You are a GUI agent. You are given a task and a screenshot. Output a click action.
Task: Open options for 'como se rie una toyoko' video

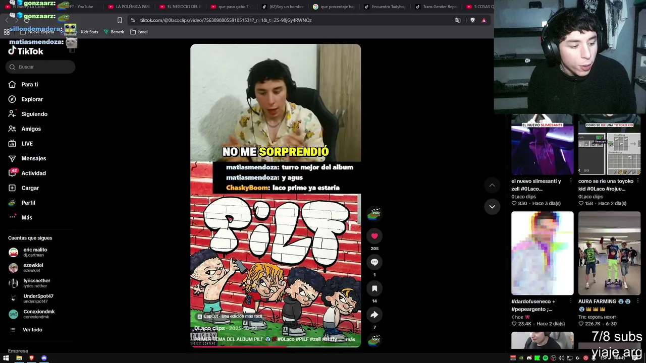[638, 181]
